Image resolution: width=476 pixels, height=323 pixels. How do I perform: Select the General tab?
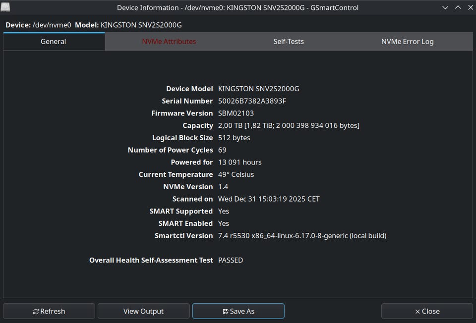(54, 42)
